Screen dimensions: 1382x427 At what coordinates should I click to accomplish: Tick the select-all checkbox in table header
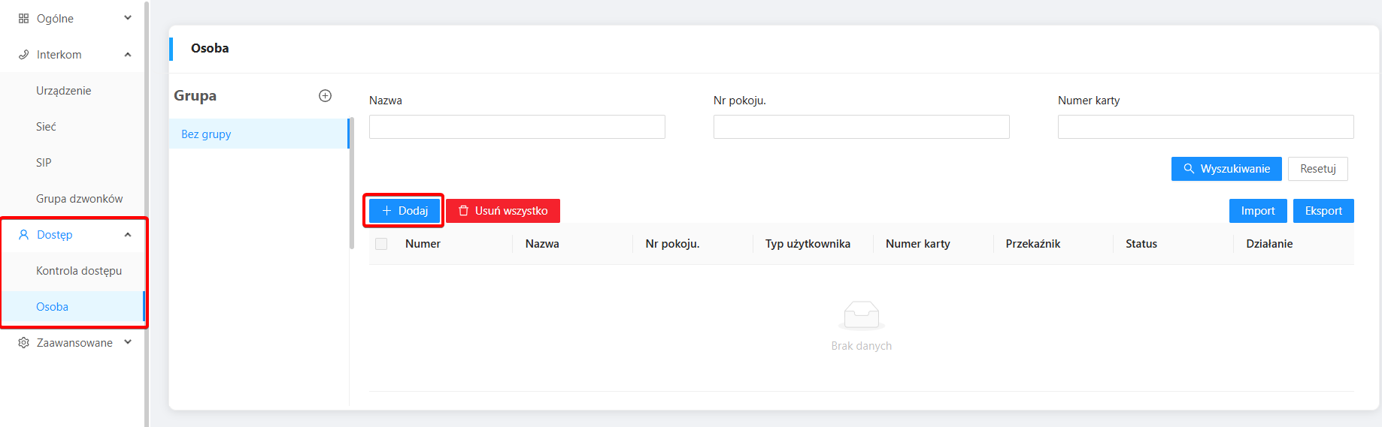click(381, 244)
